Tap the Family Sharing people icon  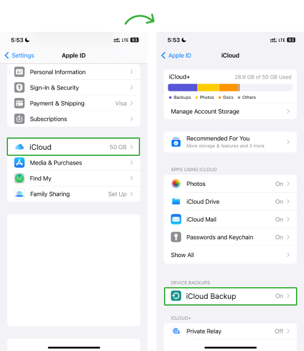click(19, 194)
